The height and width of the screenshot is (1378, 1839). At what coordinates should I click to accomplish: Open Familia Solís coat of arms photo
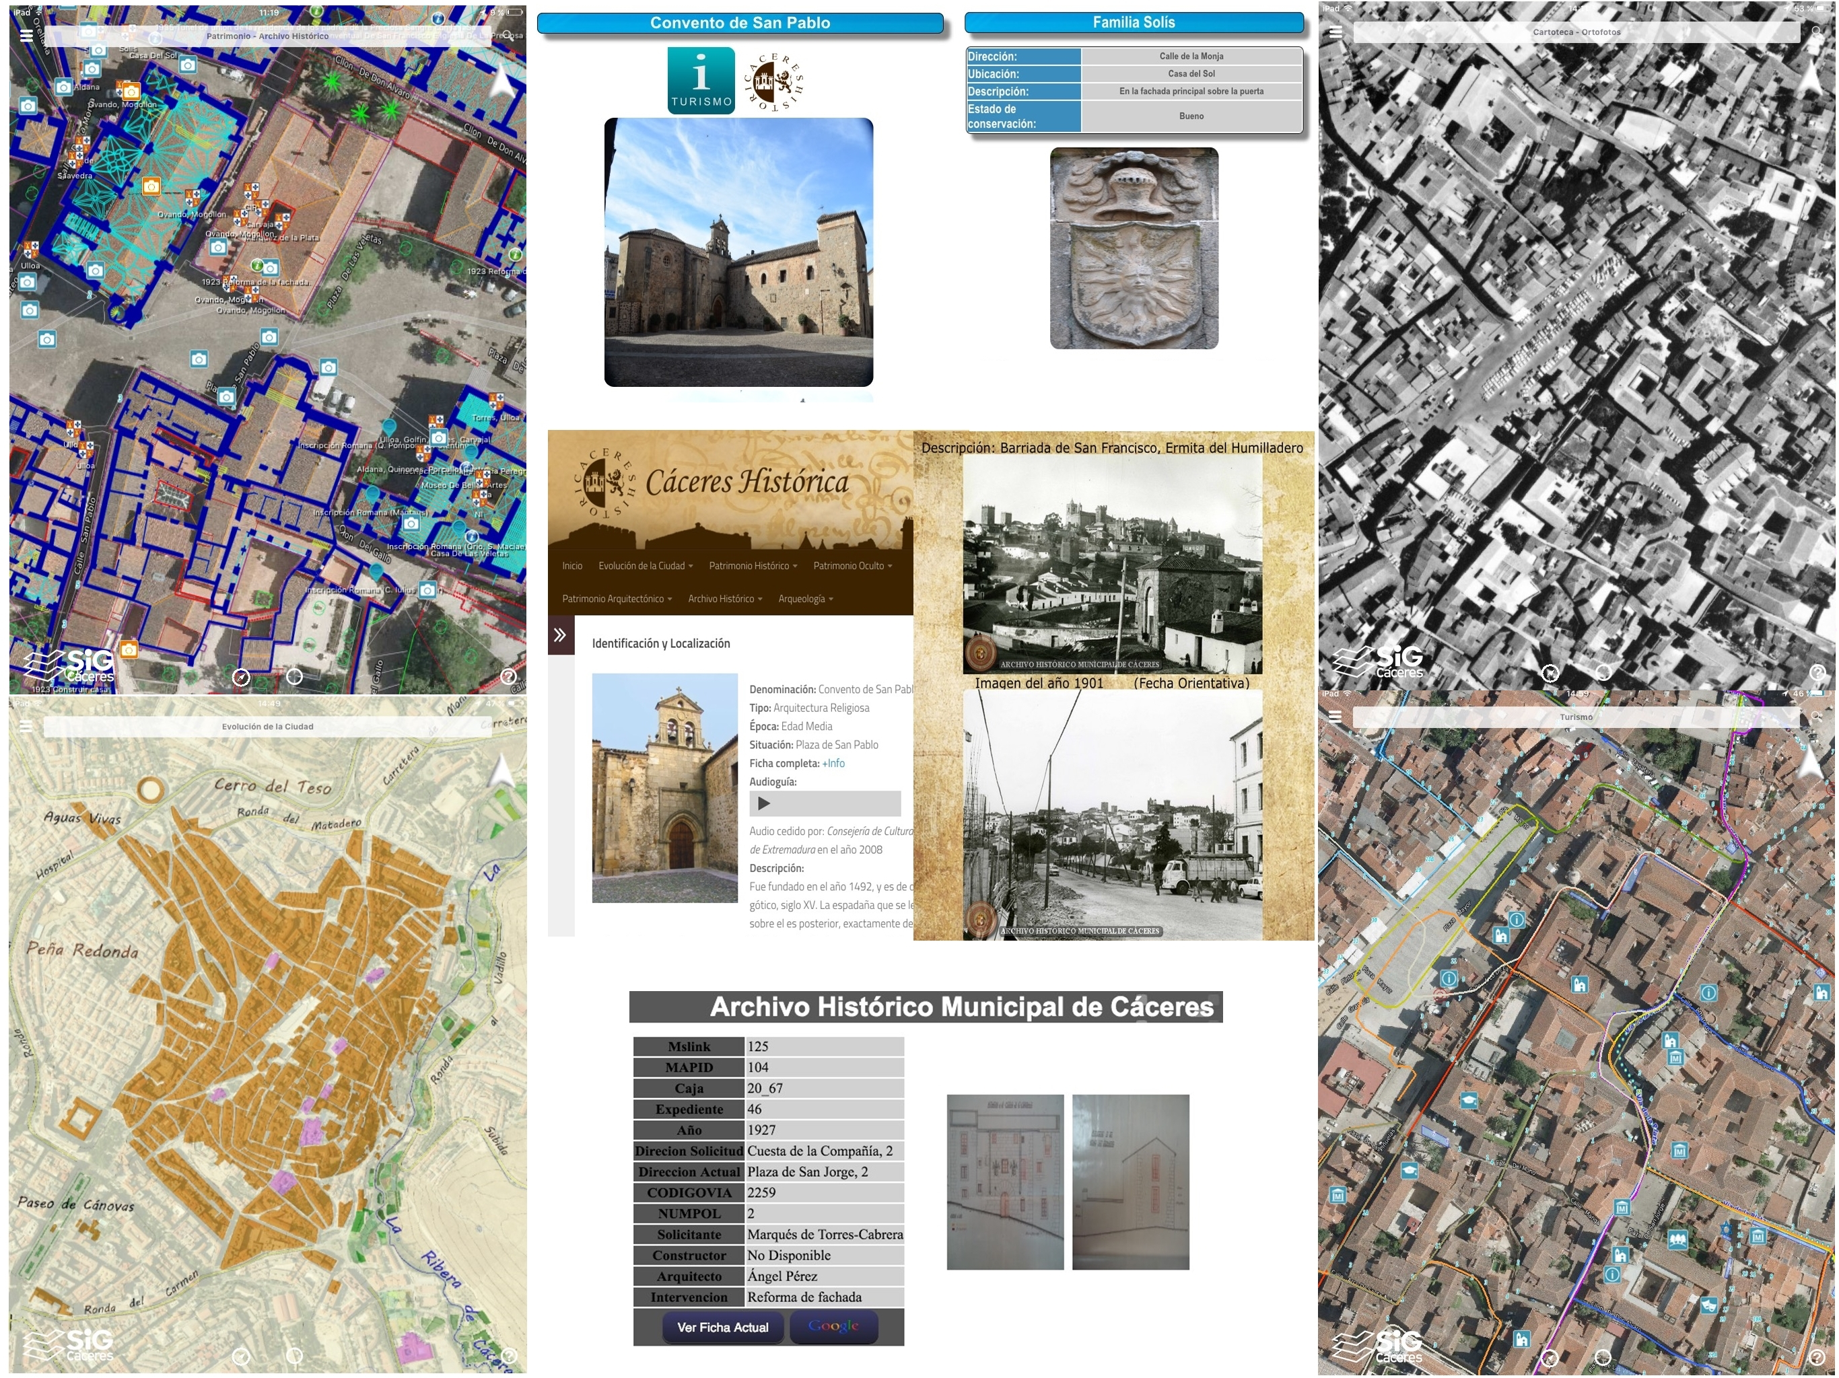pos(1134,248)
